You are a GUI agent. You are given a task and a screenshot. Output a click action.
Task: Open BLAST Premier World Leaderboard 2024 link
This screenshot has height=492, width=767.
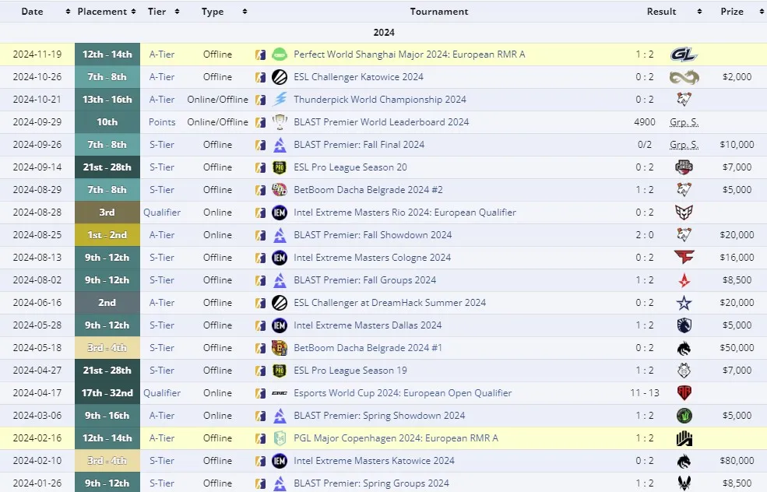[x=381, y=121]
